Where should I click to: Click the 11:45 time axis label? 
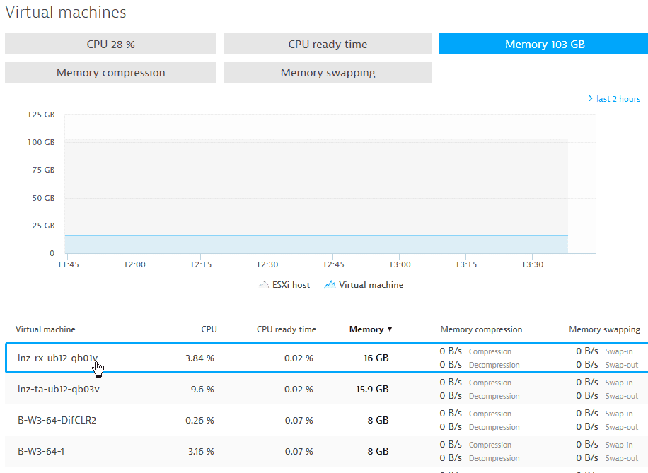[68, 264]
